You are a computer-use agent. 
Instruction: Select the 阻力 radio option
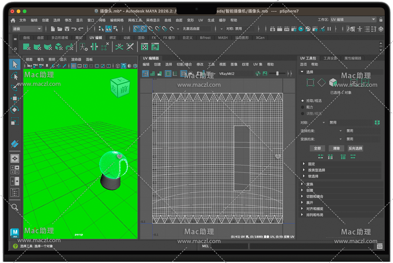point(303,107)
